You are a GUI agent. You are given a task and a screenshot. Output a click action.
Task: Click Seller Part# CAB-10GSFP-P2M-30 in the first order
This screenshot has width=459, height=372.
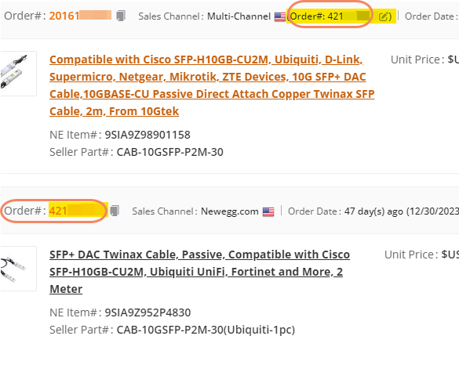[x=170, y=152]
